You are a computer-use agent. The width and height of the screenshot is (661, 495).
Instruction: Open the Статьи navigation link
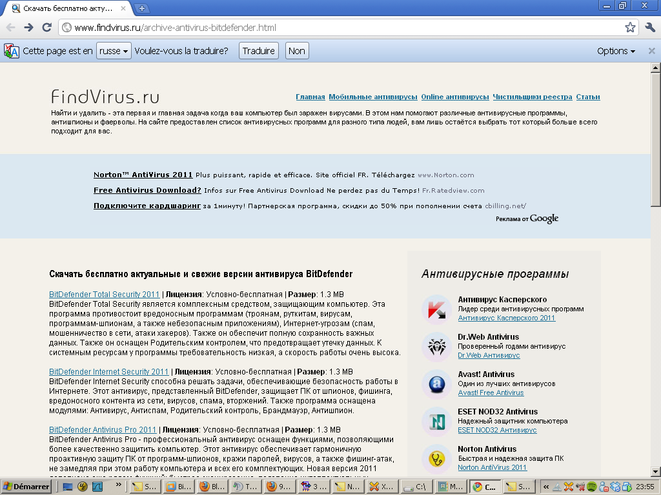tap(588, 97)
